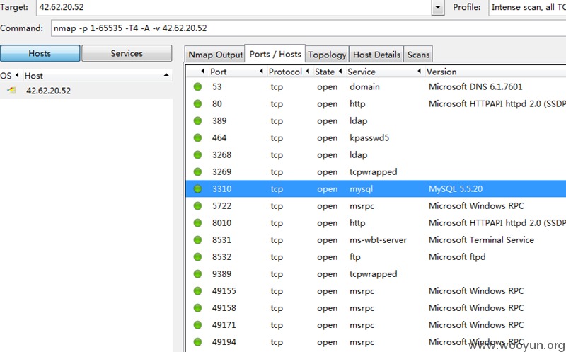Sort the host list using the Host column arrow
Screen dimensions: 566x352
point(166,75)
